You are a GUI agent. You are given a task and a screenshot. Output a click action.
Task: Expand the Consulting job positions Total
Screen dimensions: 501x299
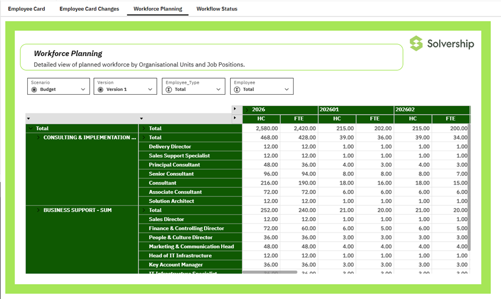tap(144, 138)
